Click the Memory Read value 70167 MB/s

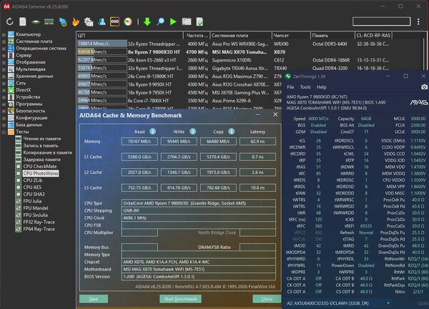pyautogui.click(x=139, y=141)
